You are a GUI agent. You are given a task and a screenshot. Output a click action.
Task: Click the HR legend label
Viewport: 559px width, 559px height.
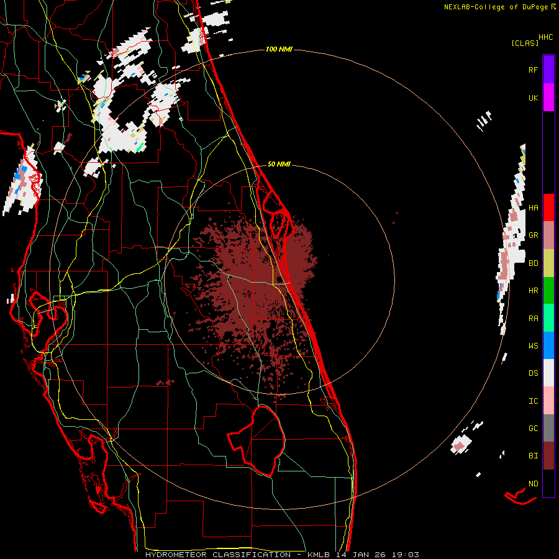(533, 291)
